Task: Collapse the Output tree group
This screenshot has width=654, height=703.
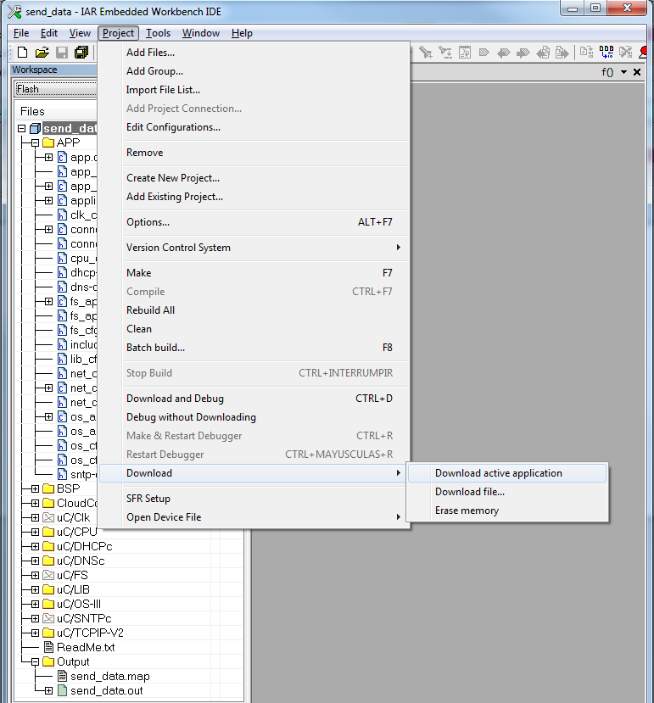Action: 35,661
